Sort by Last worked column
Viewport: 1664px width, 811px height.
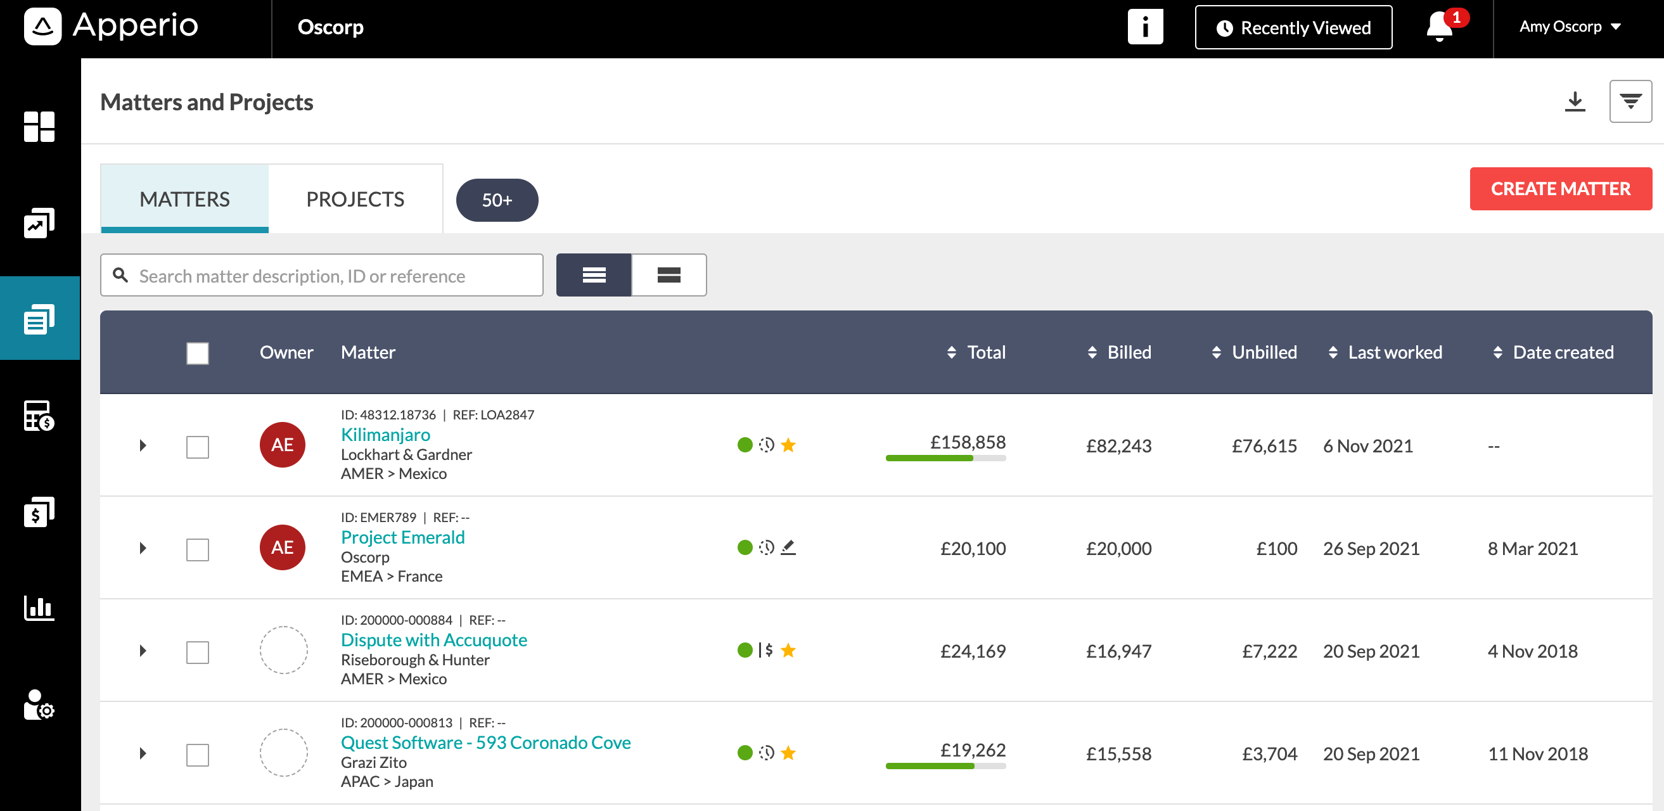[x=1385, y=352]
